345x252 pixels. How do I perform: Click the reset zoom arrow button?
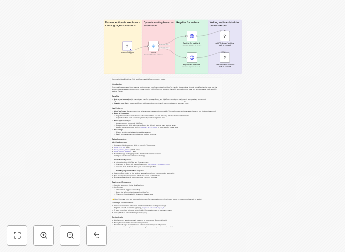pyautogui.click(x=97, y=235)
